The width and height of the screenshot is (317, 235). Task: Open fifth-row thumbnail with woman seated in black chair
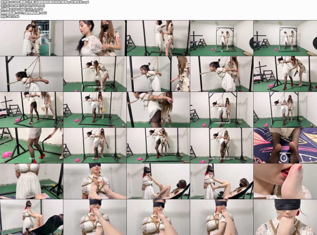click(158, 182)
